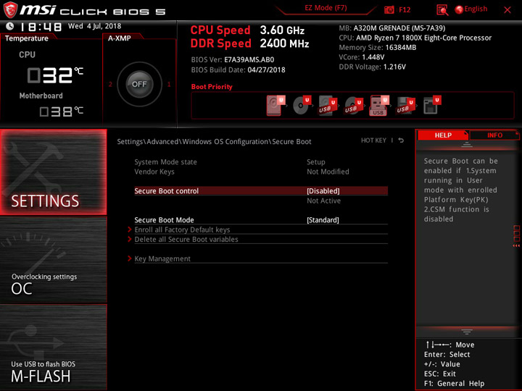Select the CD/DVD drive boot priority icon
522x391 pixels.
tap(302, 106)
